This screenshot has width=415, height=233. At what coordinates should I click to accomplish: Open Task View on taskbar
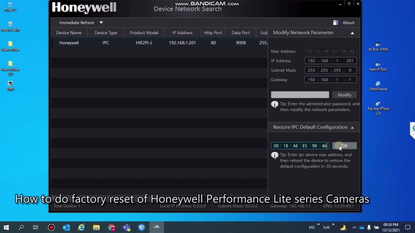[36, 227]
